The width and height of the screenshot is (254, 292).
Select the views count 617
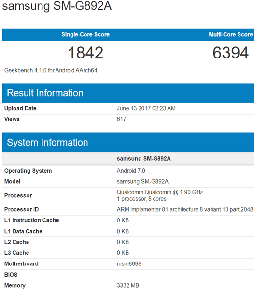point(121,119)
